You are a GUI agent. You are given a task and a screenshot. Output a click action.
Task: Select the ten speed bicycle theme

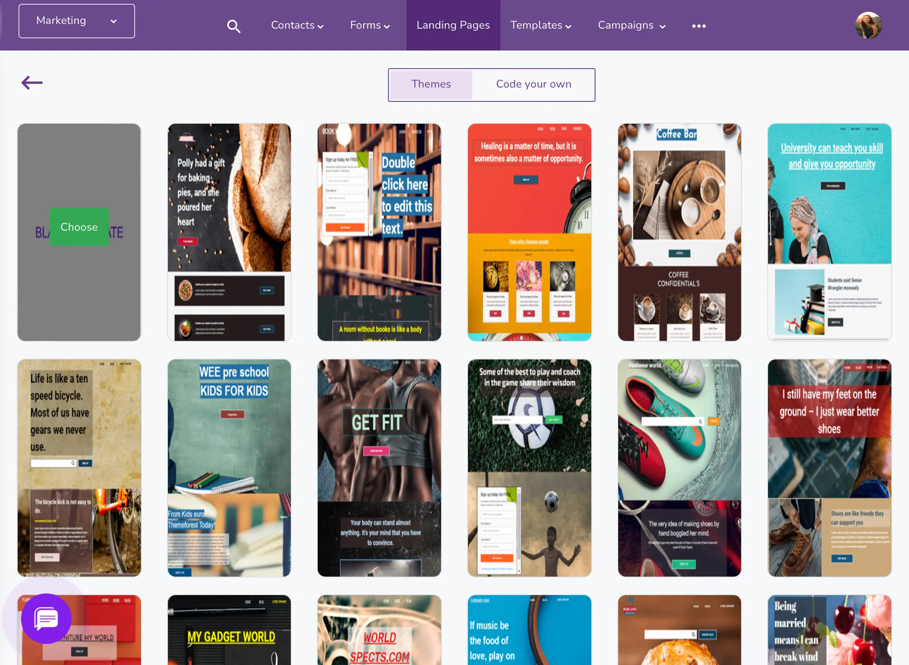[79, 468]
